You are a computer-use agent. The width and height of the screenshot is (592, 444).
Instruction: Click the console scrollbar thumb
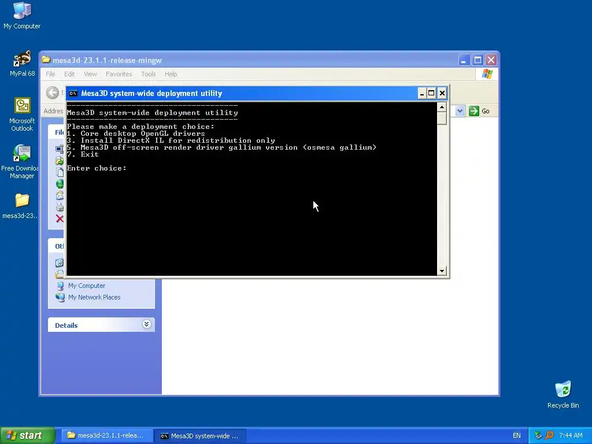[x=442, y=118]
